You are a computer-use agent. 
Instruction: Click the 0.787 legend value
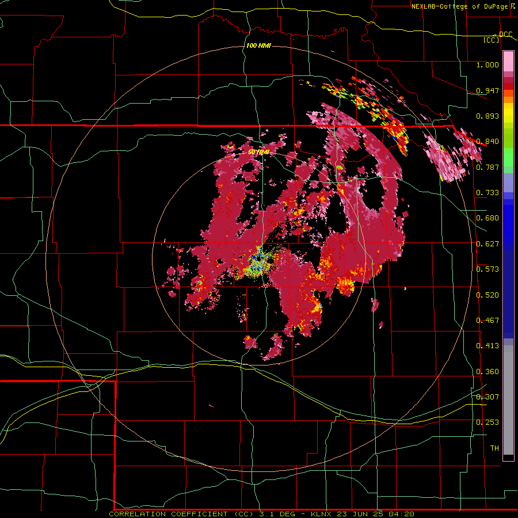click(487, 167)
